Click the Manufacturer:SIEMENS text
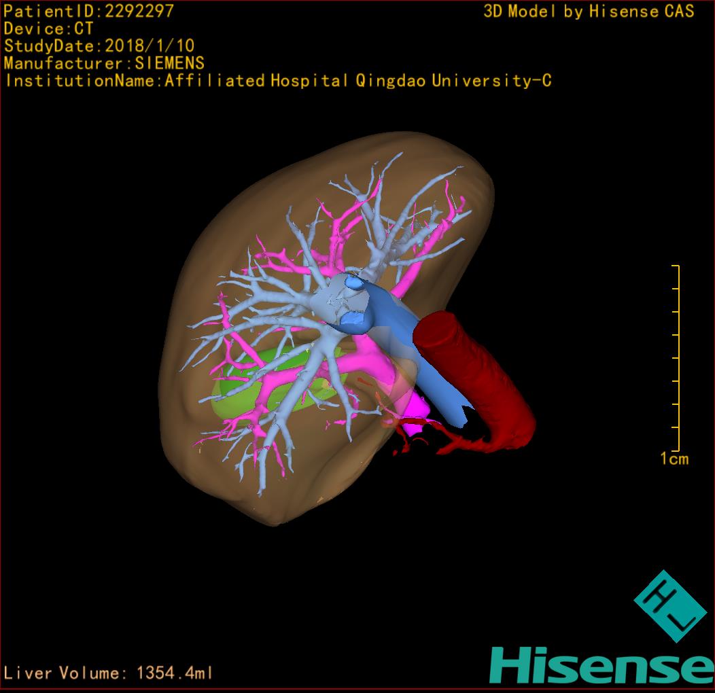Image resolution: width=715 pixels, height=693 pixels. (x=104, y=63)
